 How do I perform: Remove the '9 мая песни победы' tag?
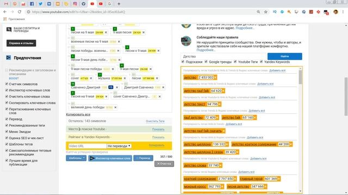click(x=113, y=69)
